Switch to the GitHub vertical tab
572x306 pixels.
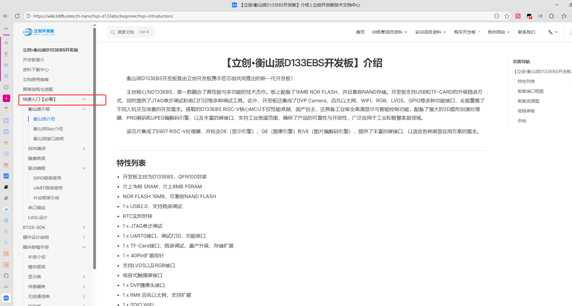[x=6, y=276]
